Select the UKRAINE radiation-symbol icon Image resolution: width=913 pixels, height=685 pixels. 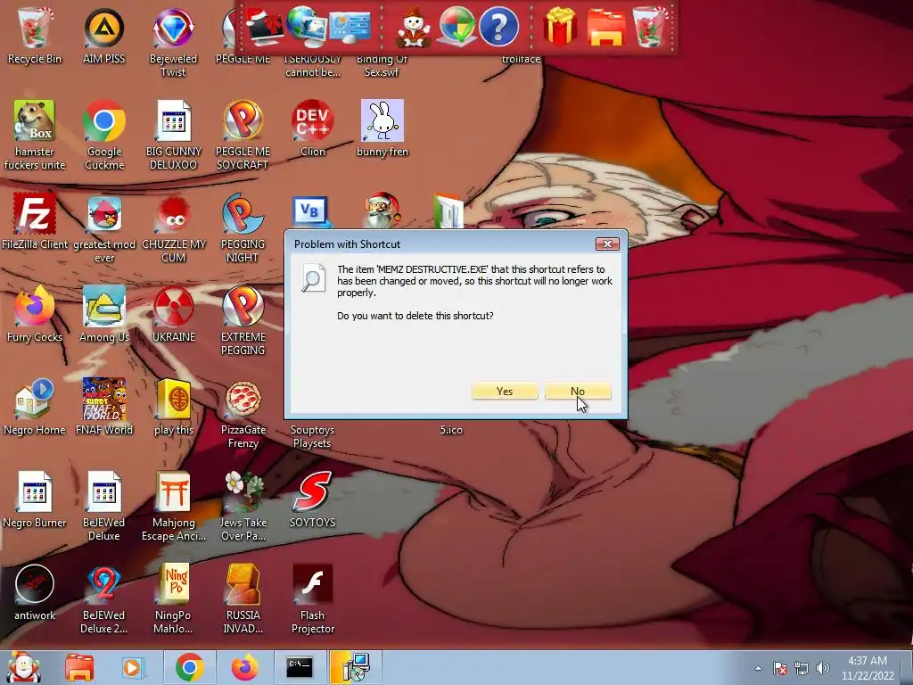174,313
